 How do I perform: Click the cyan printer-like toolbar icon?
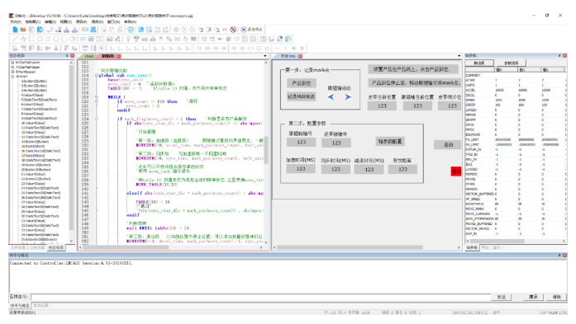pyautogui.click(x=131, y=30)
